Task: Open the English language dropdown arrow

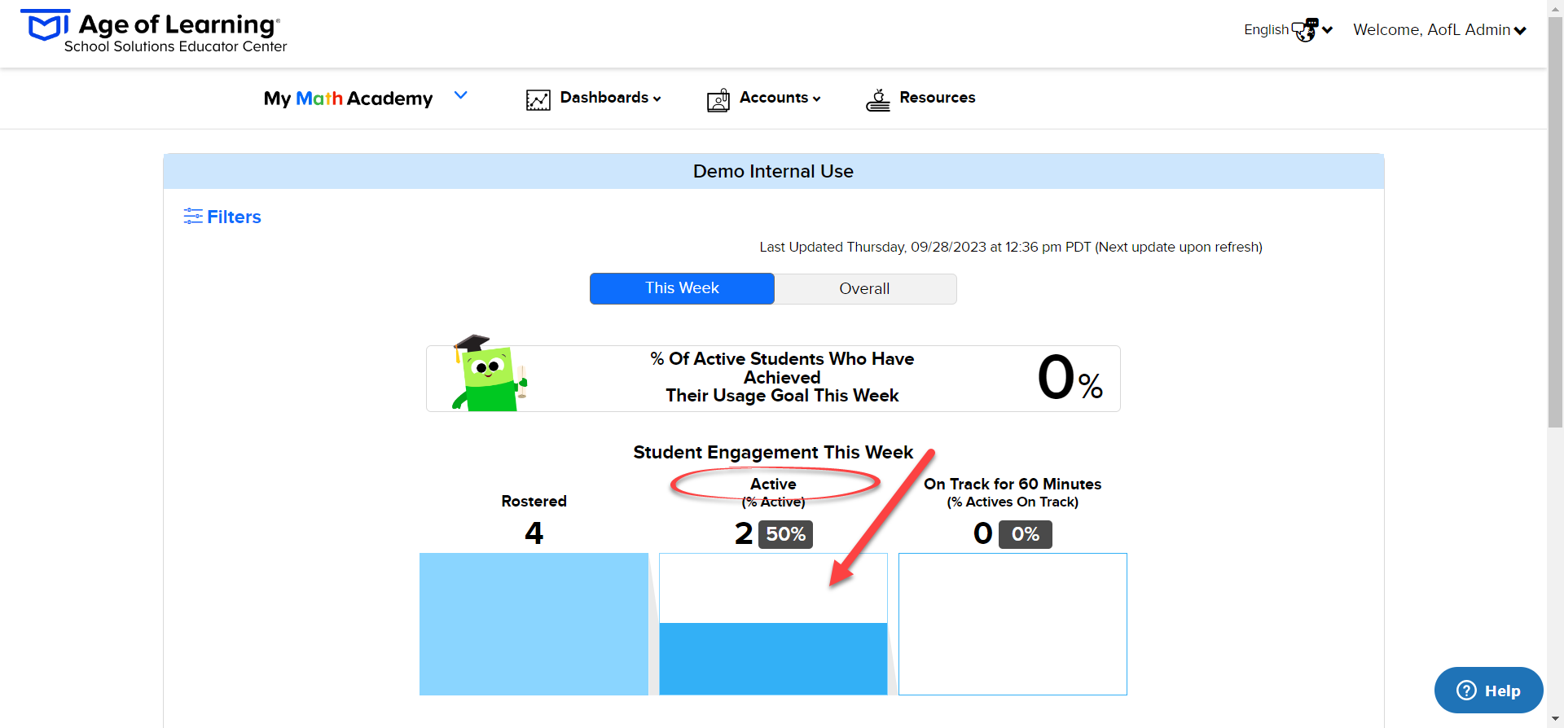Action: (1328, 30)
